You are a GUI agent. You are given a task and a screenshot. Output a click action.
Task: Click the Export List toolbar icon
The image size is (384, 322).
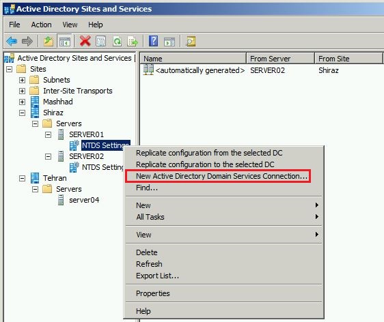tap(133, 42)
